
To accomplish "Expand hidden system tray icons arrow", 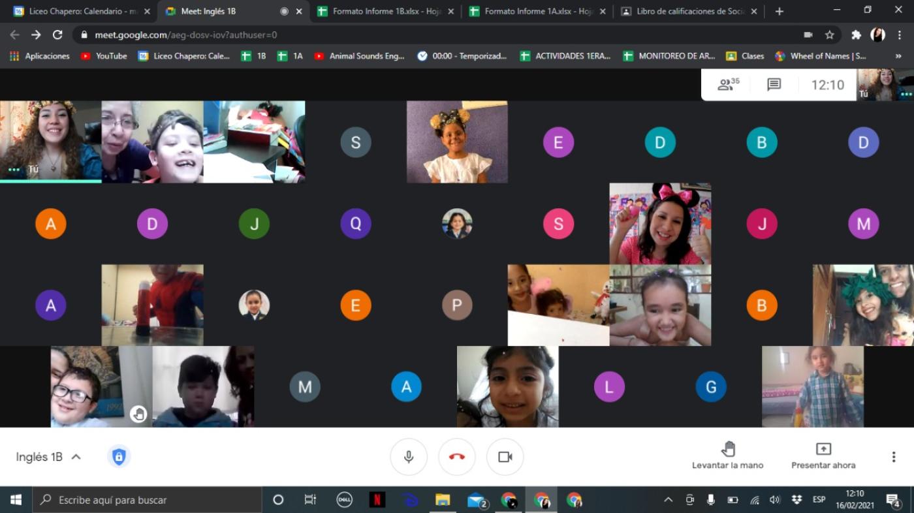I will [x=668, y=500].
